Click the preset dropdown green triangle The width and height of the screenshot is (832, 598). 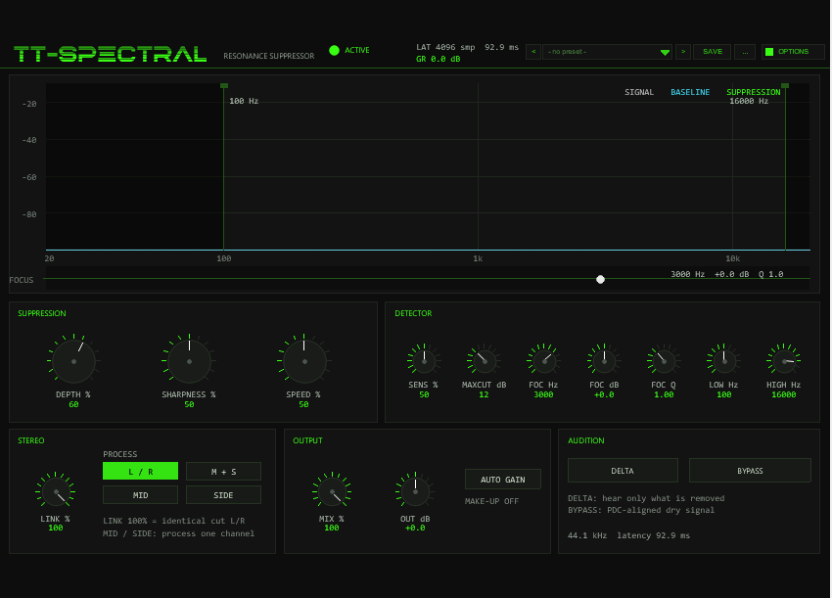pyautogui.click(x=665, y=52)
